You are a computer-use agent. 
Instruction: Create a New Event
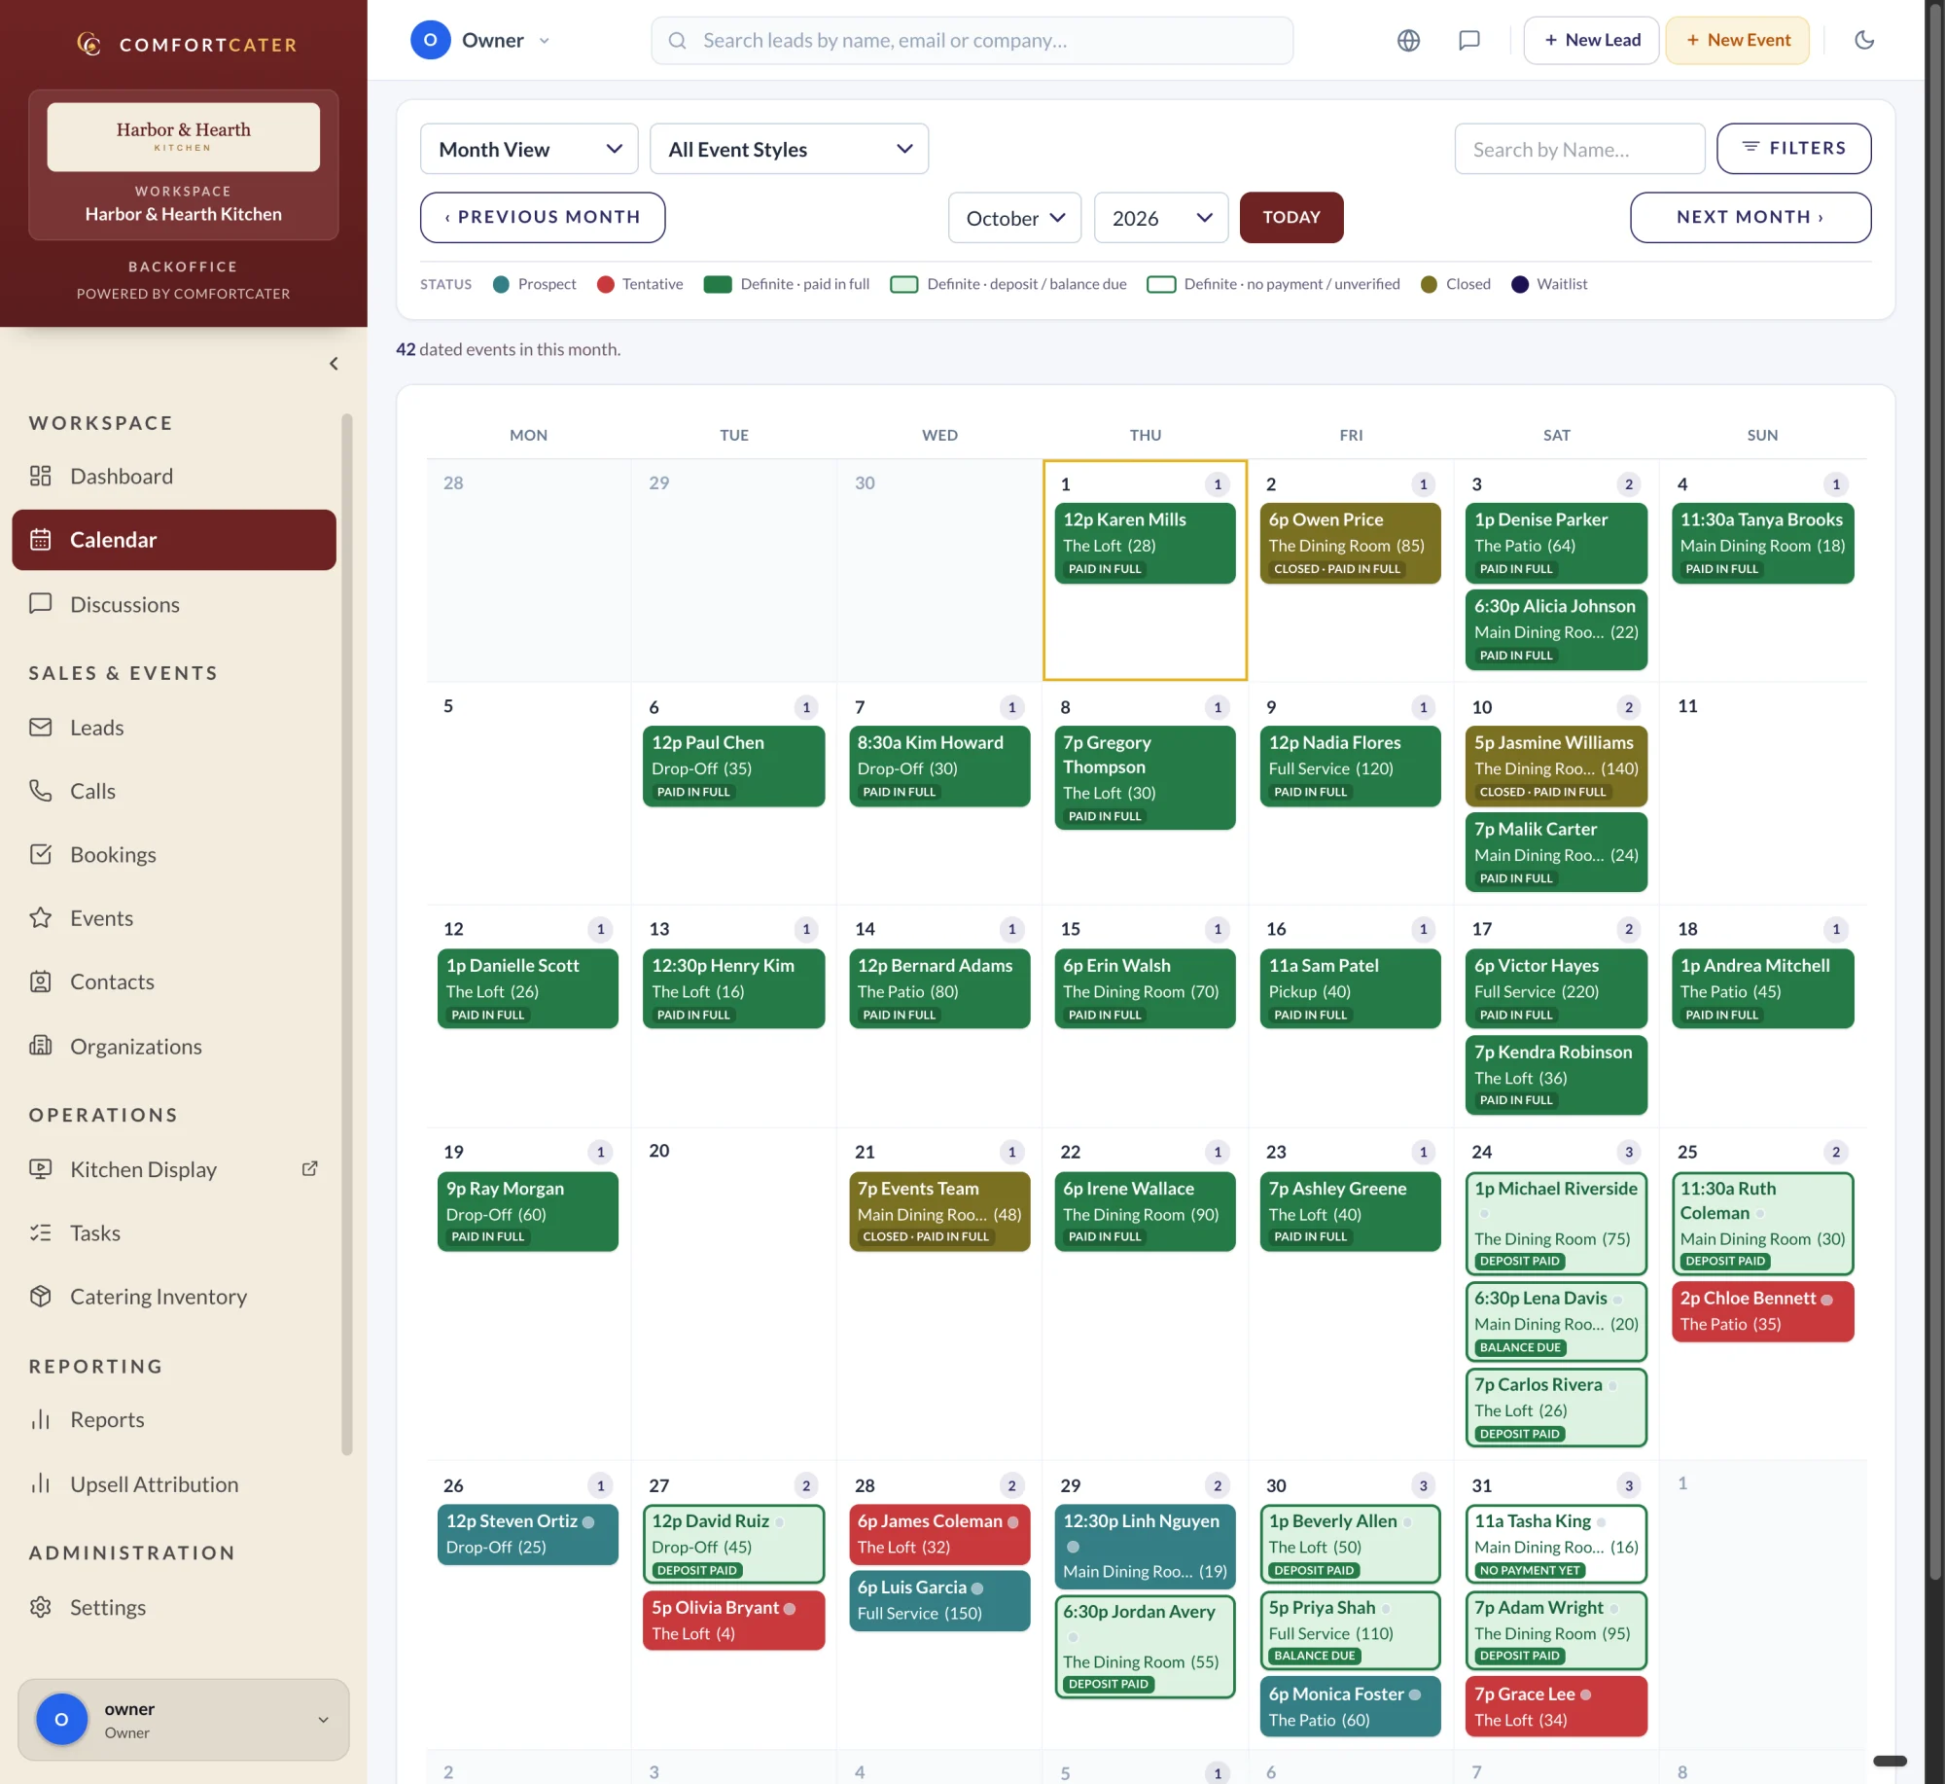(1737, 40)
